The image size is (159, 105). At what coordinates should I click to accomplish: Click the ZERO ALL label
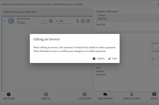(x=46, y=99)
